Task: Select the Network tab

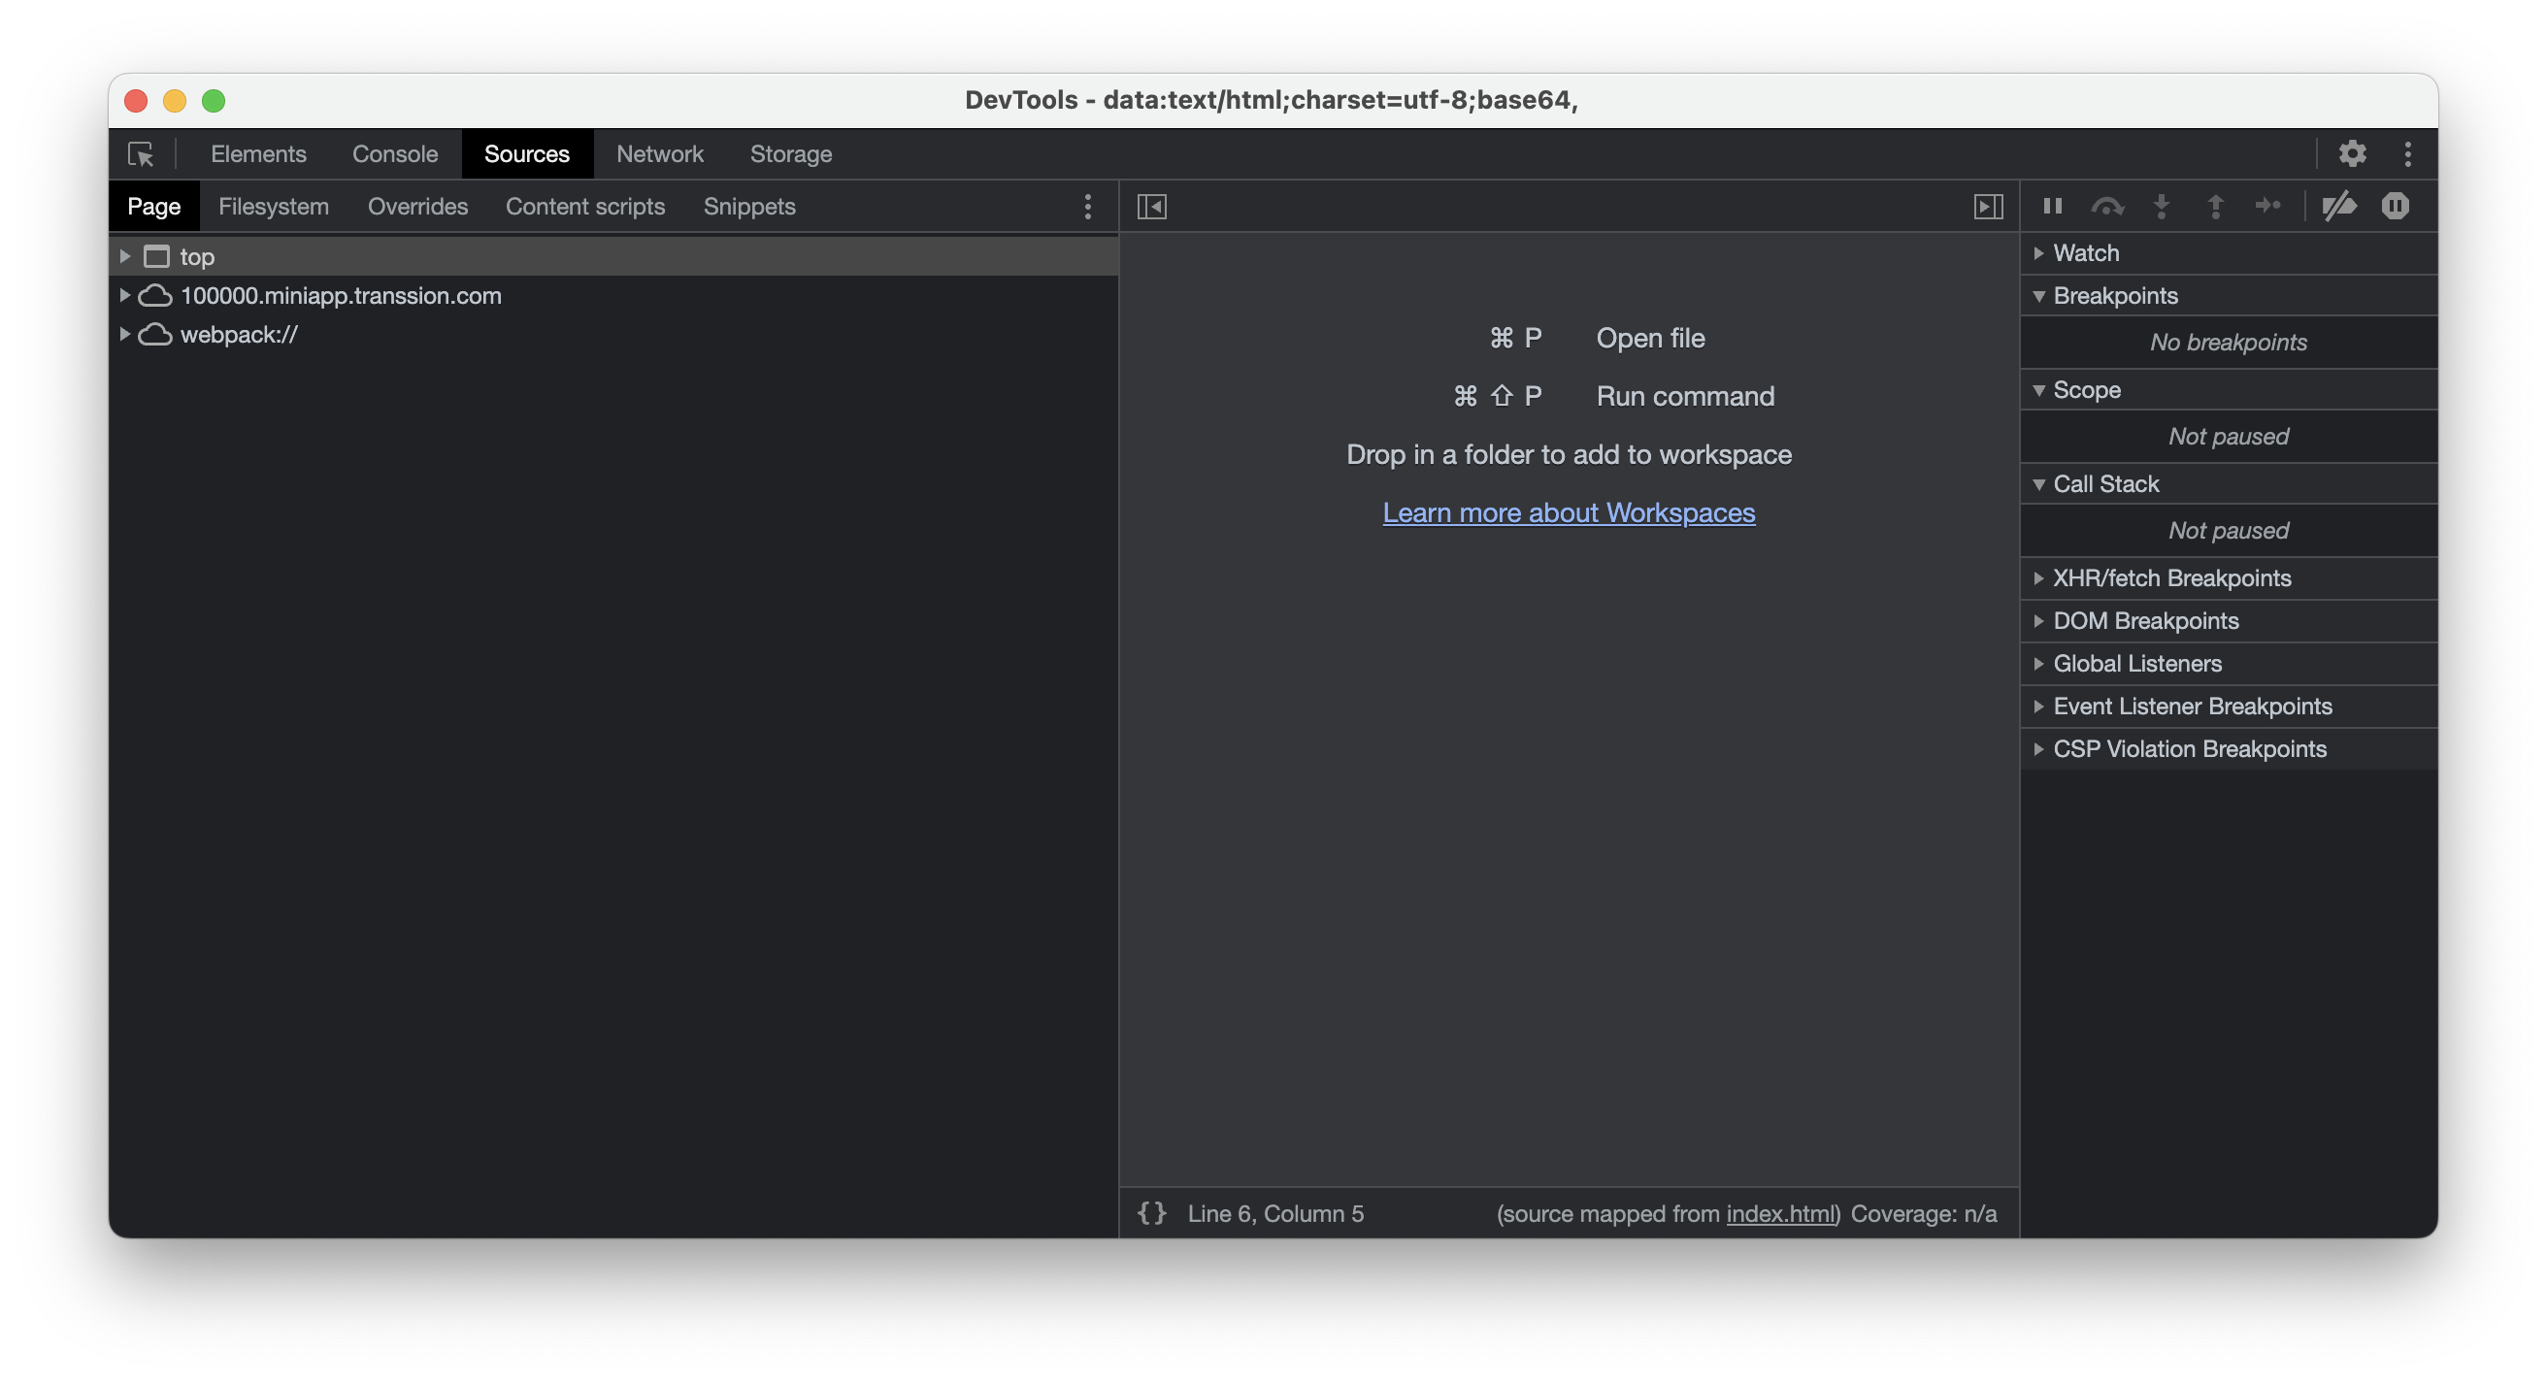Action: [660, 153]
